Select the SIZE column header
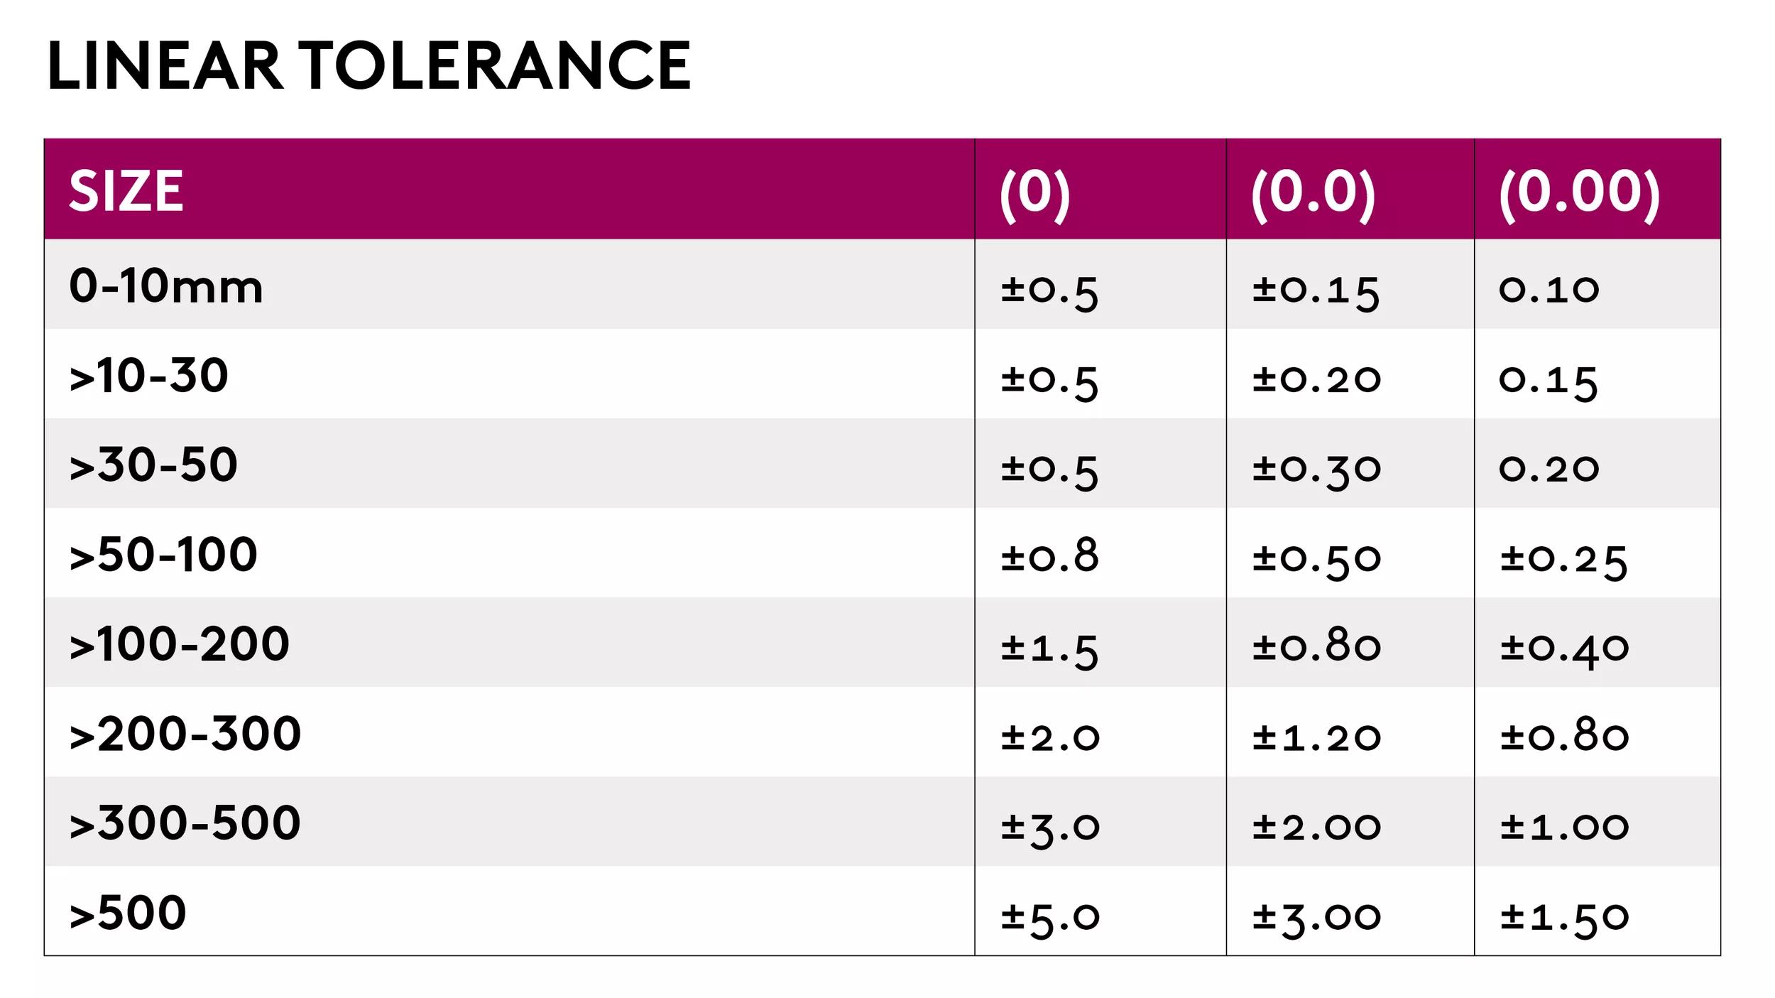The image size is (1775, 998). click(126, 191)
